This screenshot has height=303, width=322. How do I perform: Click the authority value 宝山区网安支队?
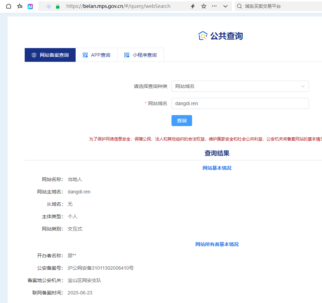pos(85,280)
